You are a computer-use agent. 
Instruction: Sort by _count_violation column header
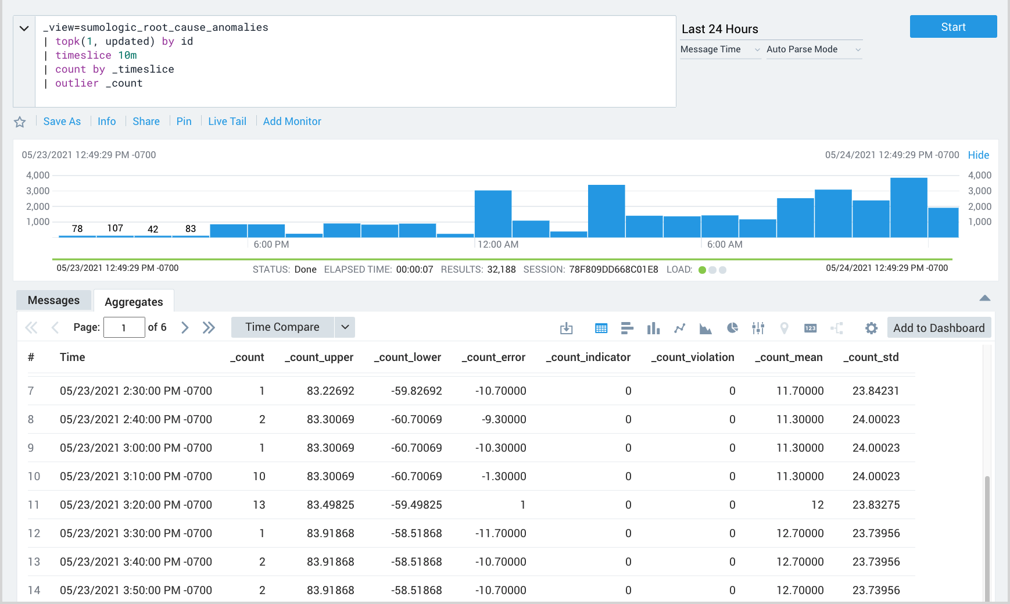point(693,357)
